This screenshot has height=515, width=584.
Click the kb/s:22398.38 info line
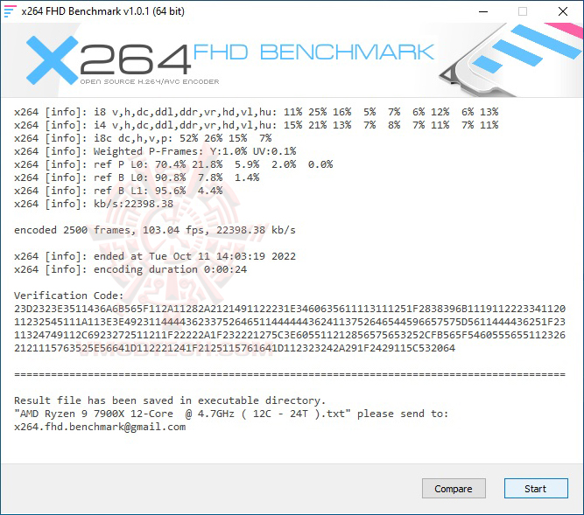tap(94, 204)
